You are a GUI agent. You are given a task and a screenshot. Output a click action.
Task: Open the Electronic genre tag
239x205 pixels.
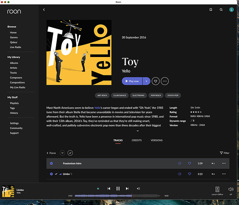(x=138, y=95)
